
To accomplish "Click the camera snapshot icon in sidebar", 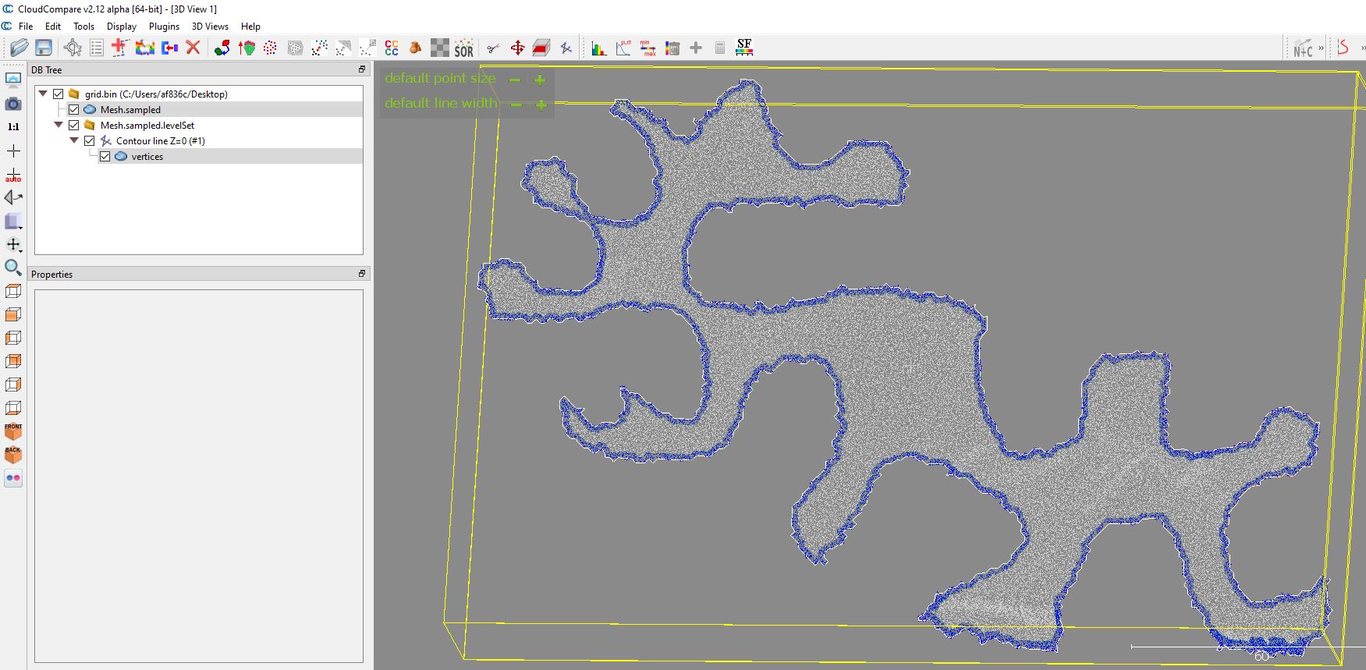I will coord(13,104).
